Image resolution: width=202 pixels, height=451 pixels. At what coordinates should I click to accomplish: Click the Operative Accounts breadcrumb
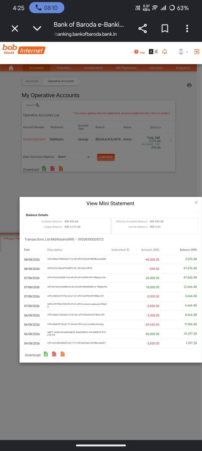[61, 81]
